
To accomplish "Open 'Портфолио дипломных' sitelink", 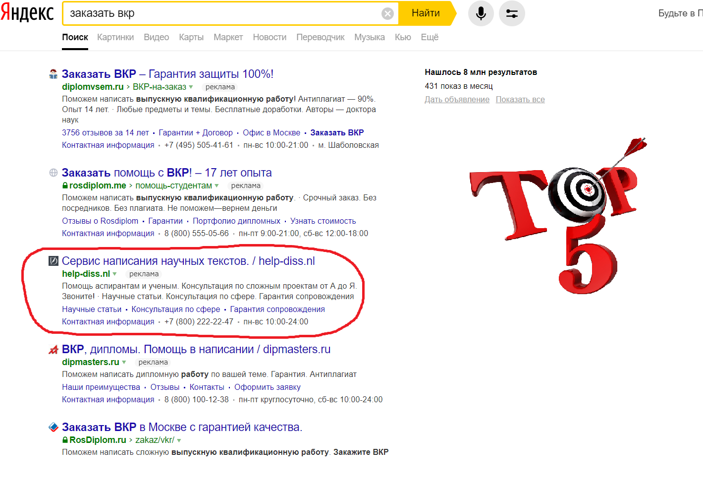I will [236, 221].
